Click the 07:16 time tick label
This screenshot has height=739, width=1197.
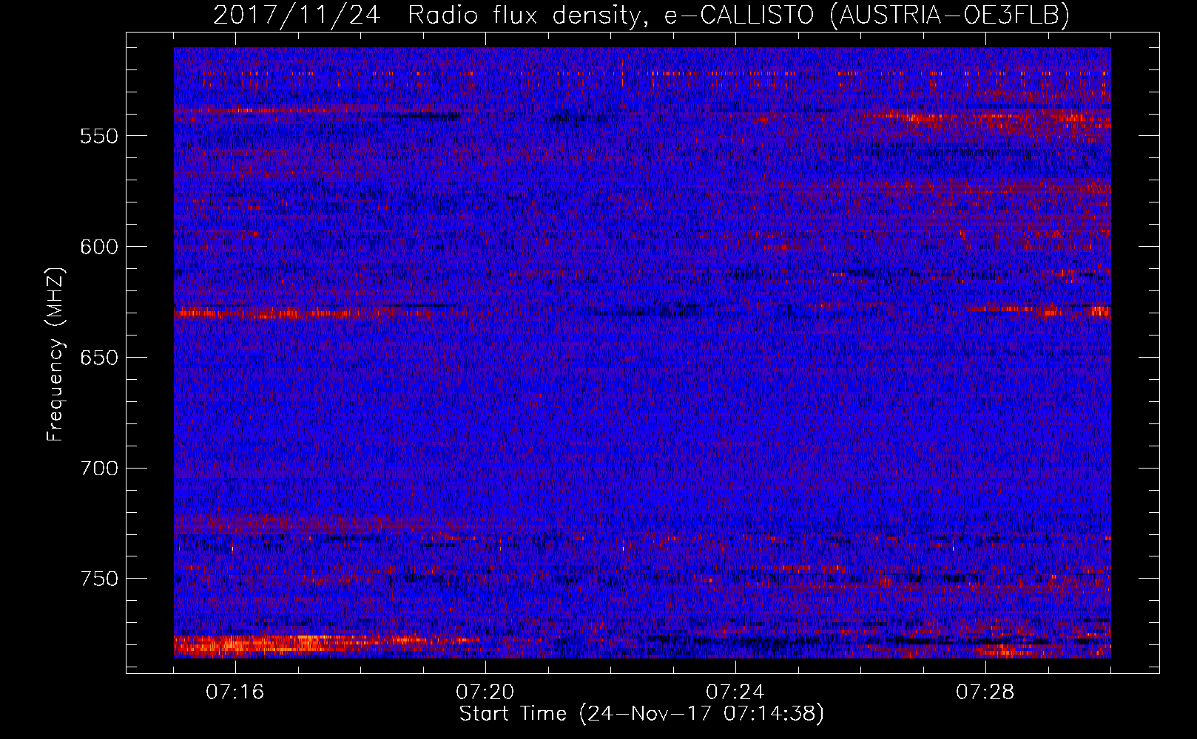click(235, 692)
